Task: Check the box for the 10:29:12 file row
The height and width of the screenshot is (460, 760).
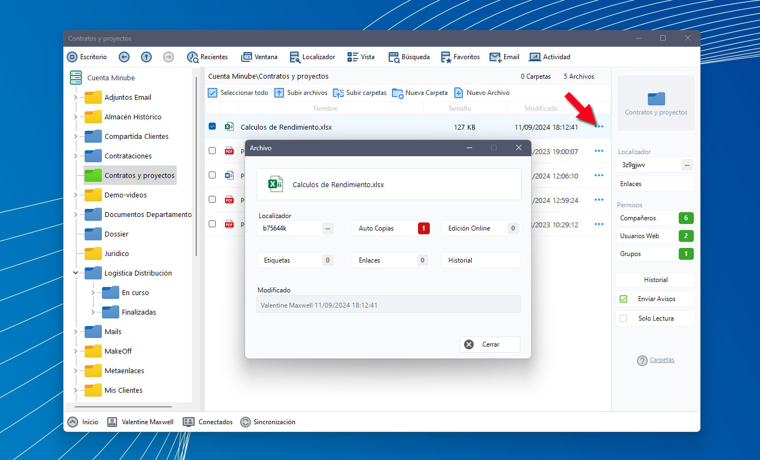Action: 212,224
